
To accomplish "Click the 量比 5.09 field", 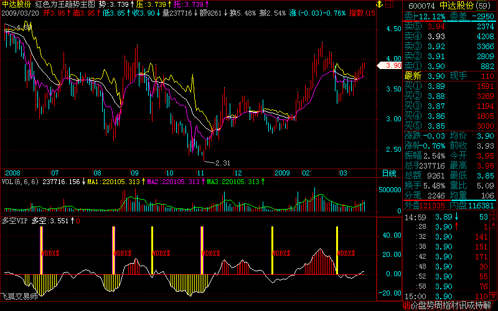I will coord(472,185).
